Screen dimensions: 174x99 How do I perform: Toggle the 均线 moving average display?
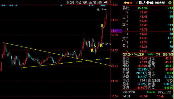pyautogui.click(x=78, y=2)
